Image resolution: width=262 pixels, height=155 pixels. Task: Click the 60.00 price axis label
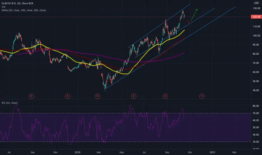coord(256,72)
